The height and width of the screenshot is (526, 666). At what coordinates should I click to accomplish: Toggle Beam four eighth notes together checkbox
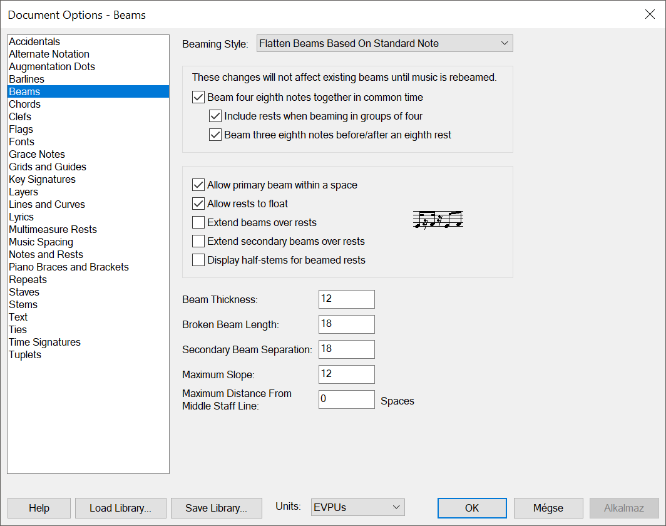click(x=198, y=98)
